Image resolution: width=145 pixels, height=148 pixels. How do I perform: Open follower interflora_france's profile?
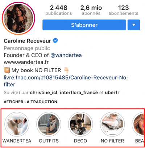79,93
